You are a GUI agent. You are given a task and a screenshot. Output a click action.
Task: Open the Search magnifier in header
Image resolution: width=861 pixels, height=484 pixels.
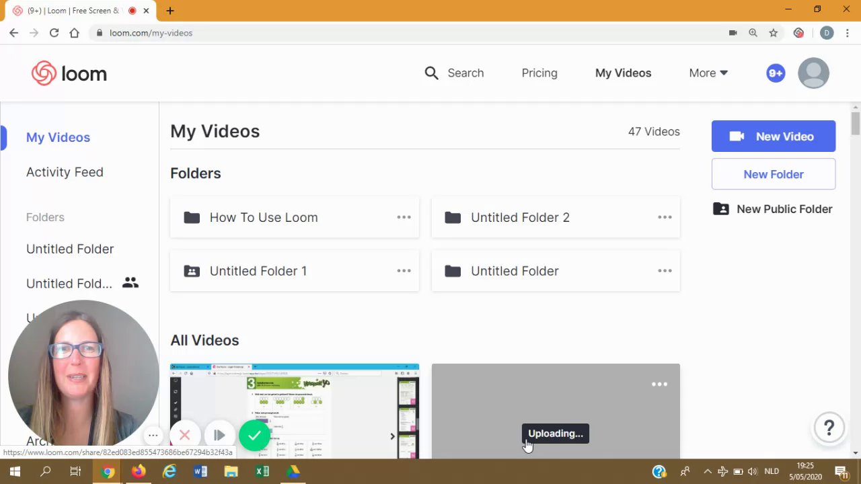pos(431,73)
